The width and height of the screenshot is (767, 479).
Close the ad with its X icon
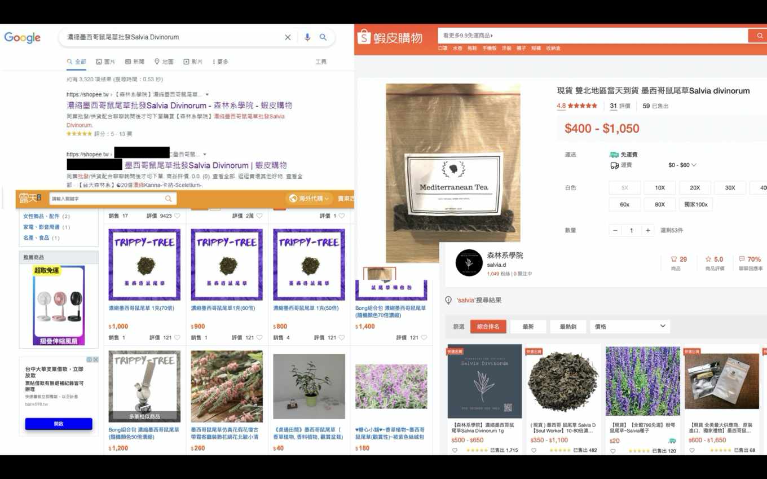(x=96, y=359)
